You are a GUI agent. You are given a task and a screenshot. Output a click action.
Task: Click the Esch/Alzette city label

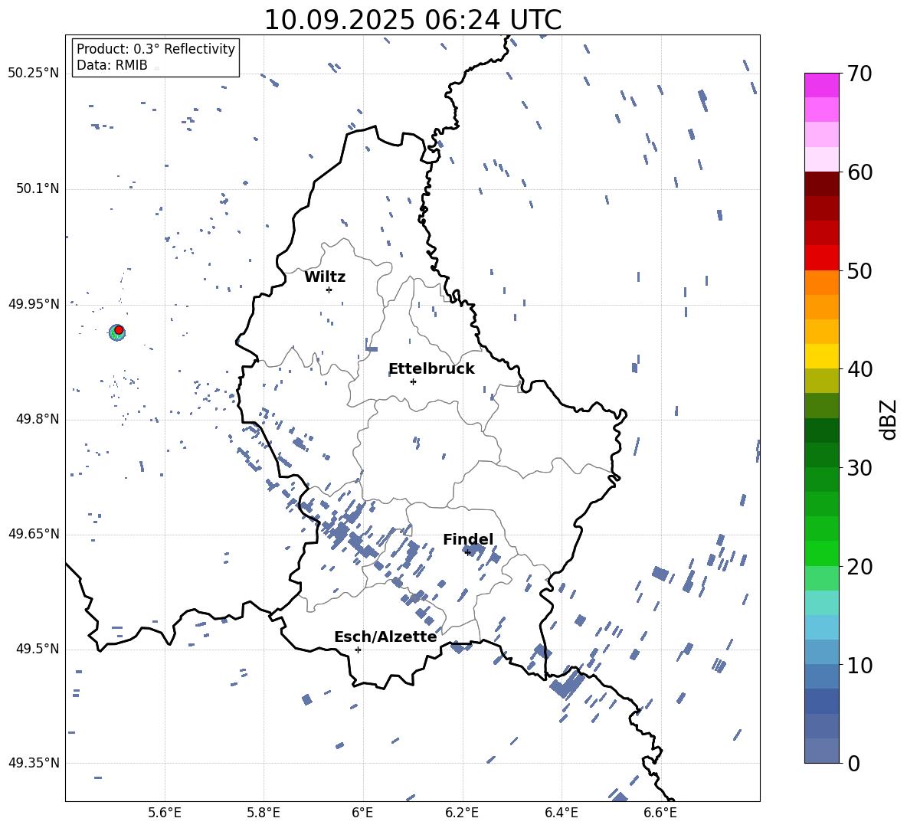pyautogui.click(x=385, y=637)
